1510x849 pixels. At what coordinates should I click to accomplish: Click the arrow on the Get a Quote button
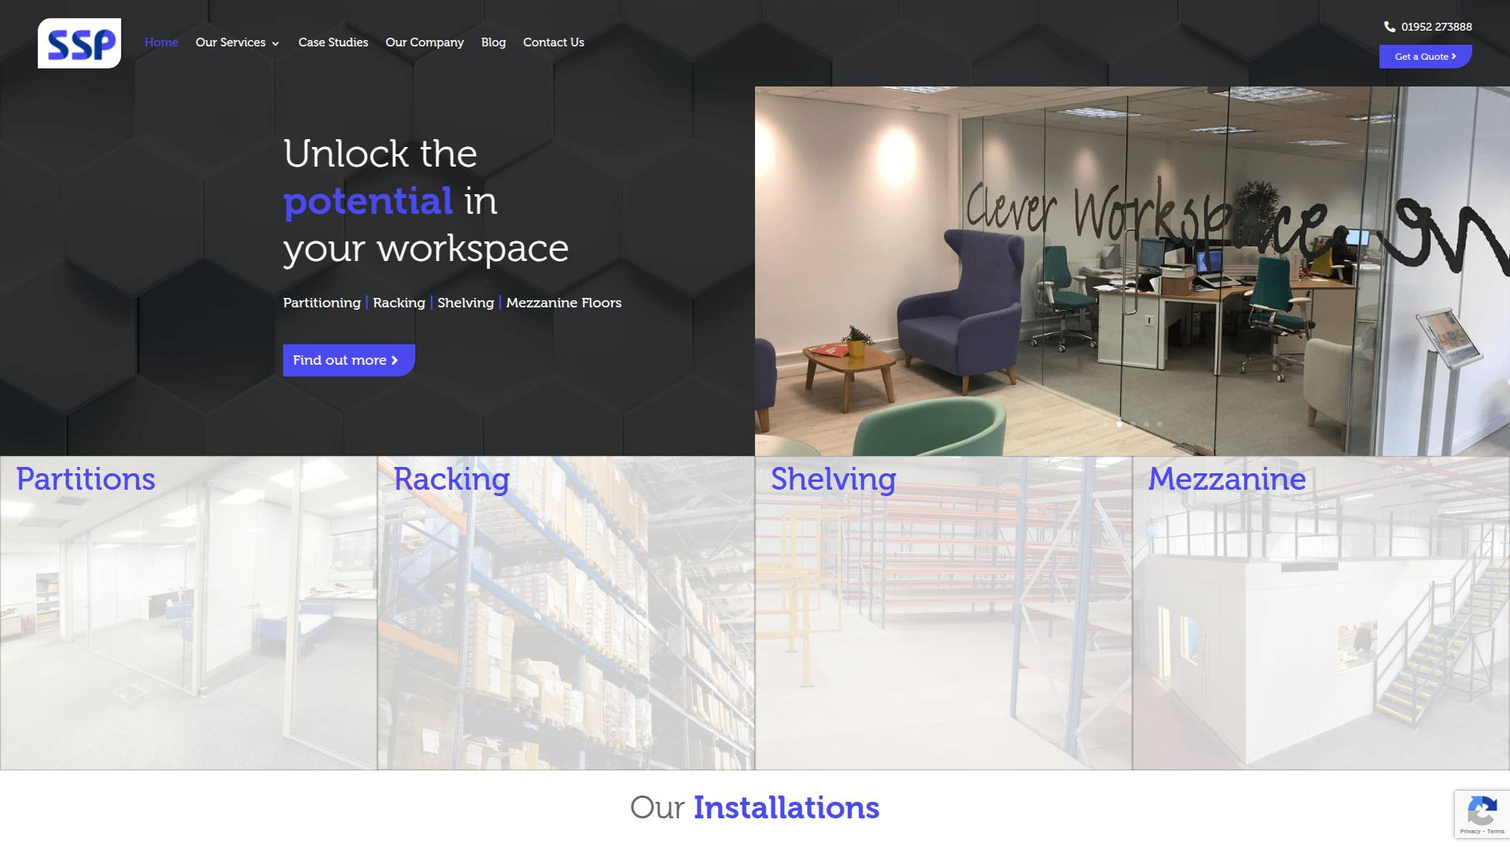(x=1453, y=57)
